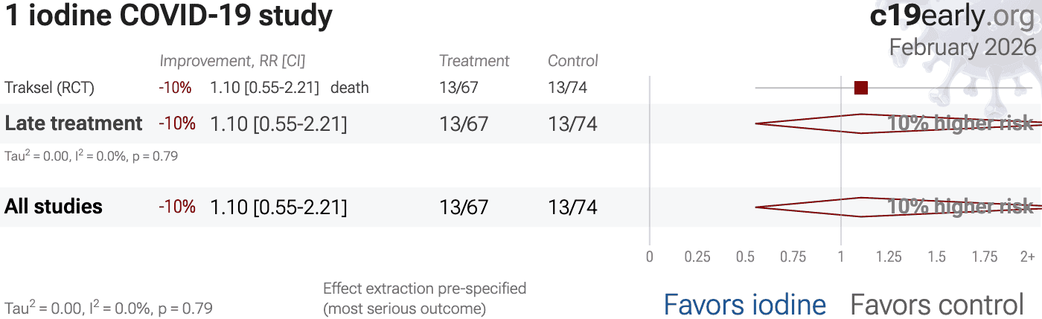Screen dimensions: 1042x319
Task: Click the "Favors control" label
Action: coord(936,304)
